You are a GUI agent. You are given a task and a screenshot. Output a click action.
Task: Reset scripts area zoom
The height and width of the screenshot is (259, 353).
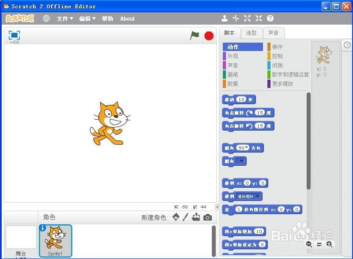pos(319,244)
